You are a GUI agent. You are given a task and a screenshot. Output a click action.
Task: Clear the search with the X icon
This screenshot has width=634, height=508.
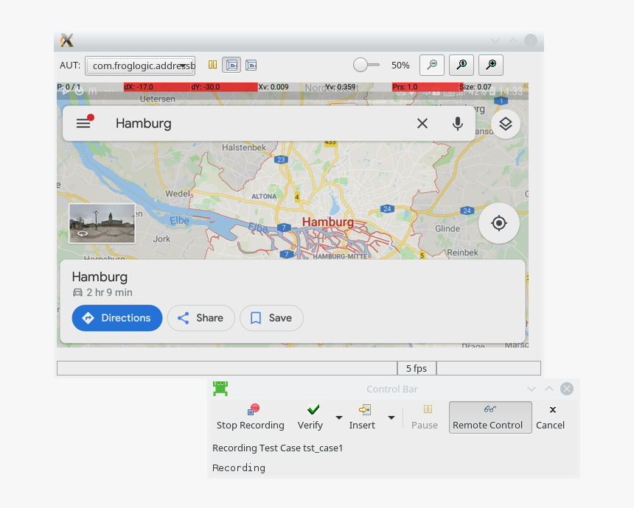point(422,124)
